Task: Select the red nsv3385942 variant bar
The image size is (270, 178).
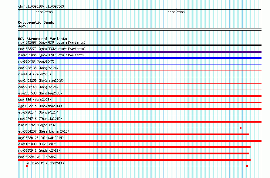Action: click(133, 153)
